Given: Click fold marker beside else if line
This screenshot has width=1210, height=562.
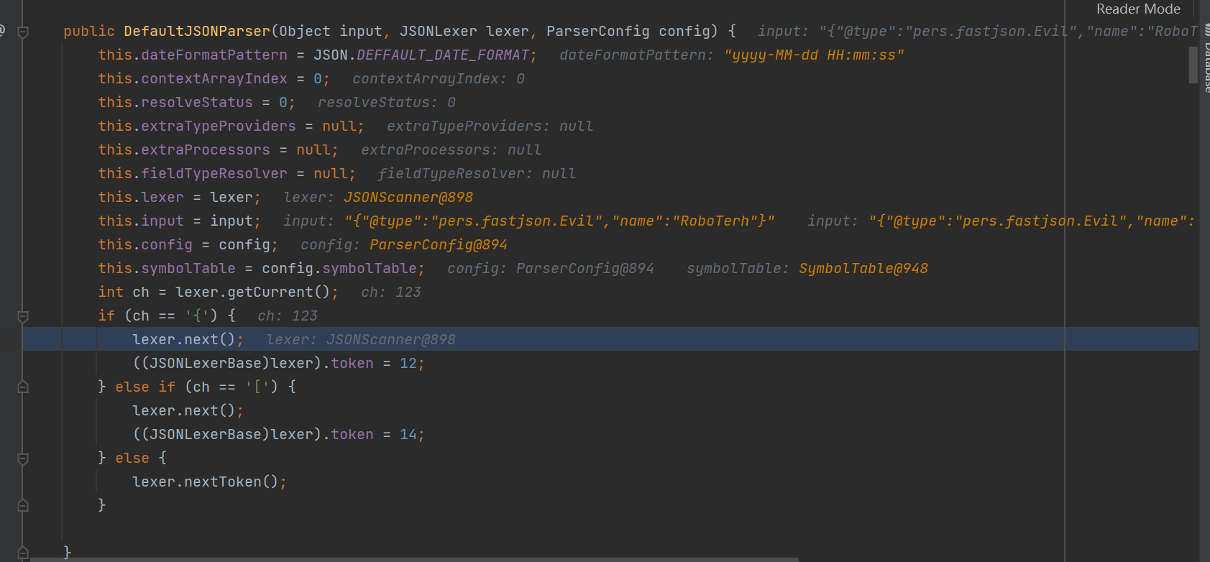Looking at the screenshot, I should click(x=23, y=387).
